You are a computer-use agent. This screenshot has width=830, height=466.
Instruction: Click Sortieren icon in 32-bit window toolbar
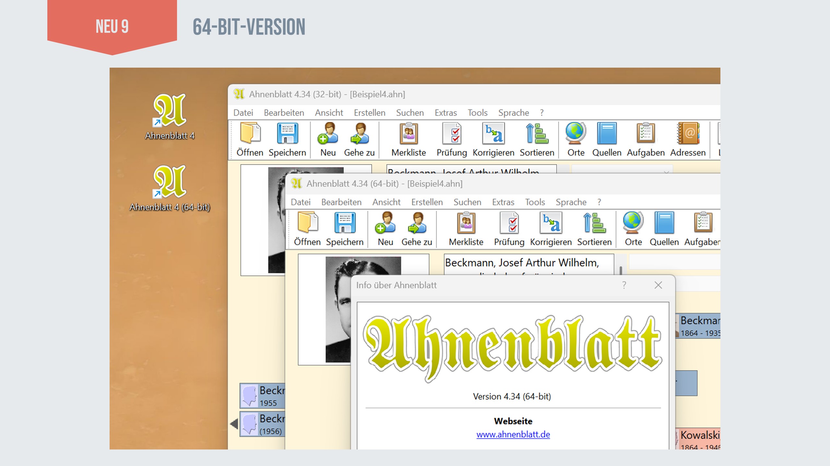tap(537, 134)
